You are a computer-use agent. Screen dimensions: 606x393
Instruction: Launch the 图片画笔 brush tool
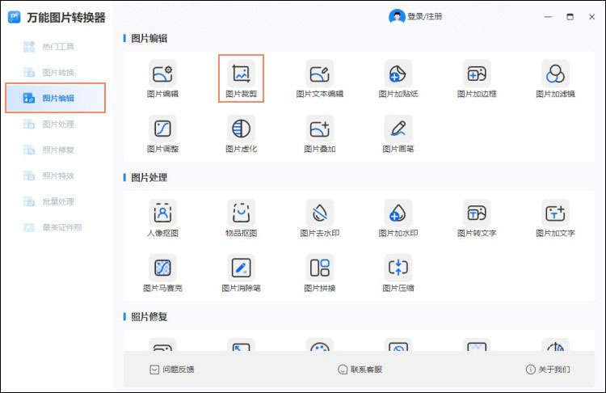[x=398, y=129]
